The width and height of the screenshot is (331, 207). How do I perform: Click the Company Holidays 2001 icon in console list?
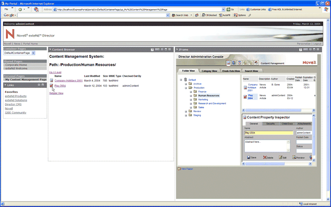tap(245, 87)
